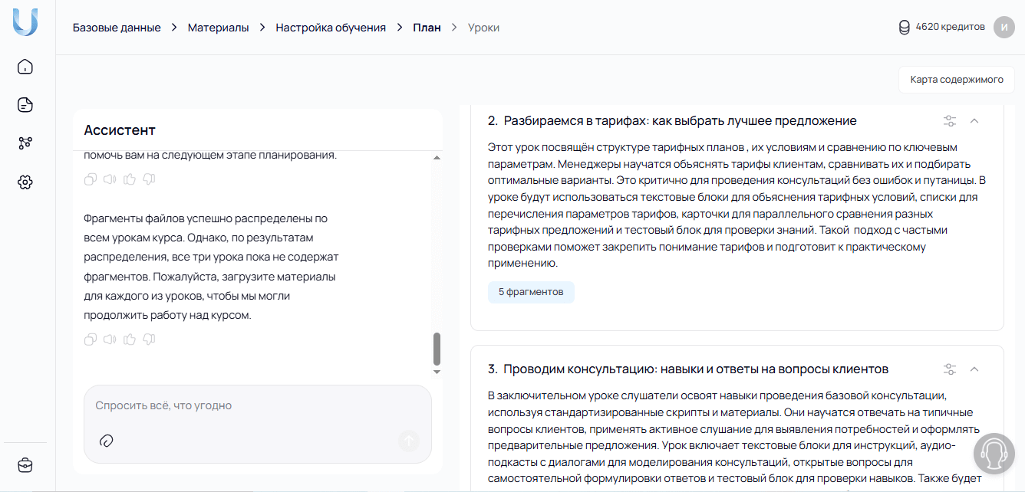
Task: Click the workflow diagram icon in the sidebar
Action: [25, 143]
